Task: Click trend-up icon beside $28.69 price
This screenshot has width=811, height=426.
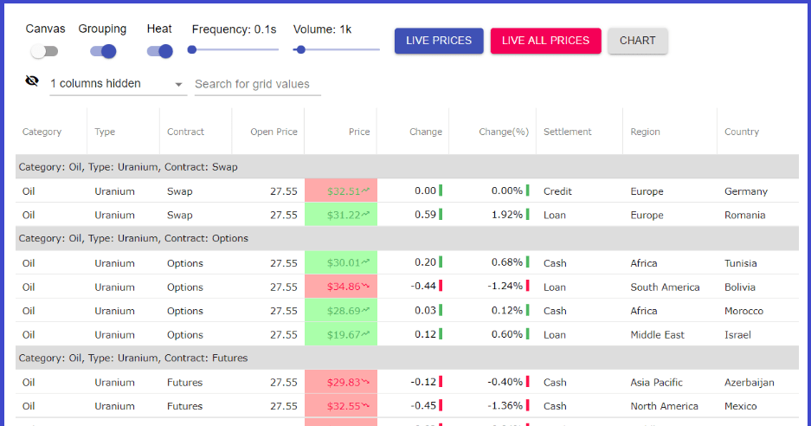Action: pos(365,311)
